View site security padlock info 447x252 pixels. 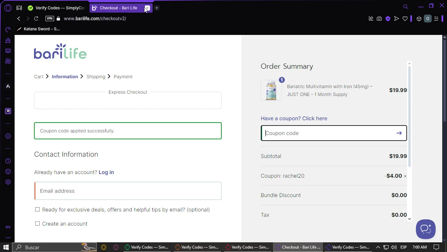[x=58, y=18]
